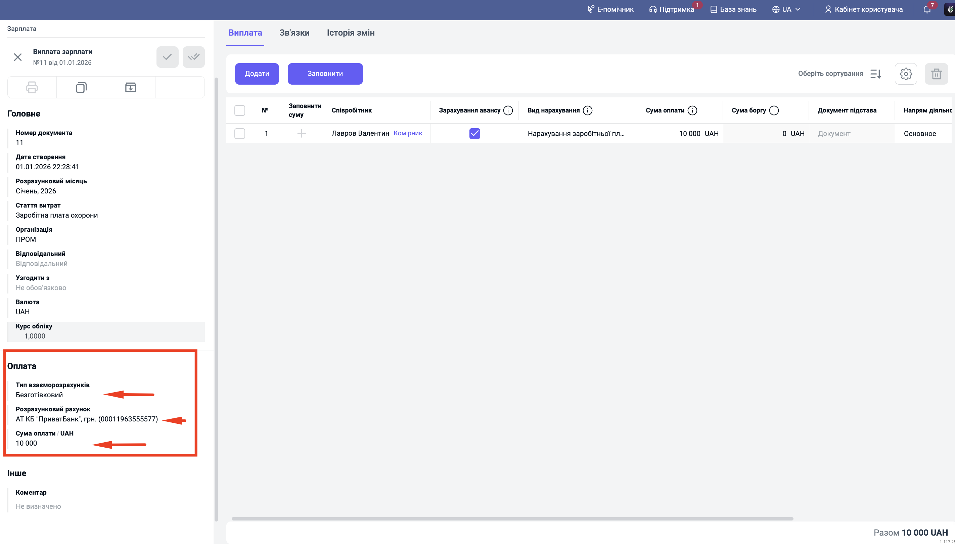Image resolution: width=955 pixels, height=544 pixels.
Task: Select row 1 checkbox for Лавров Валентин
Action: point(239,134)
